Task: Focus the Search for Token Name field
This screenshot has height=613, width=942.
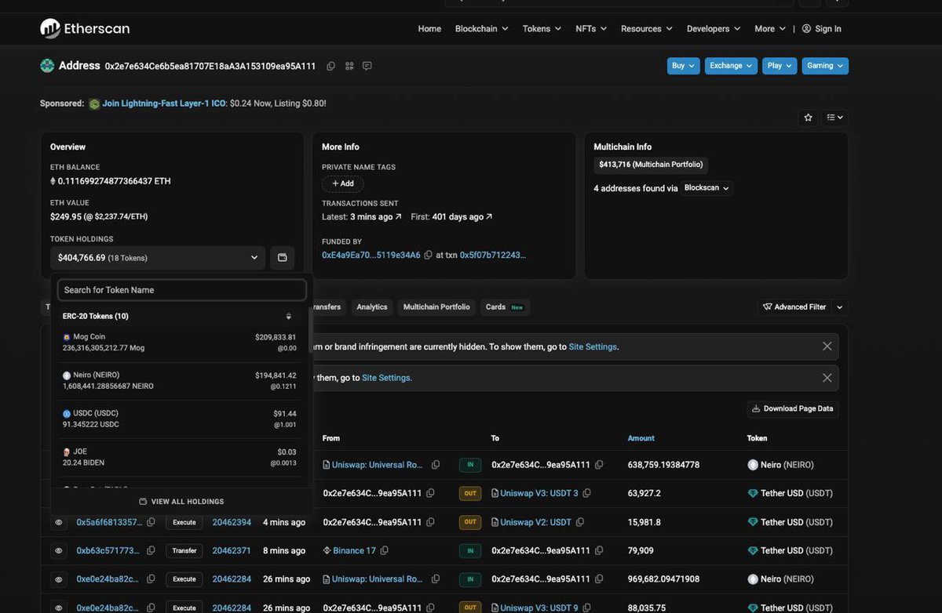Action: point(182,290)
